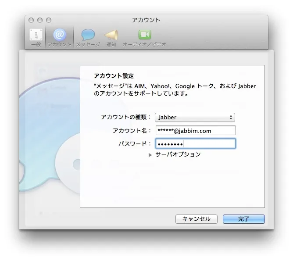
Task: Click the up-down arrows on Jabber popup
Action: [x=231, y=117]
